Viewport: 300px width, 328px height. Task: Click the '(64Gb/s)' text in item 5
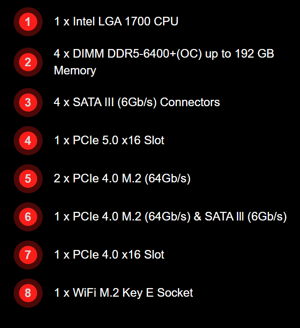pyautogui.click(x=167, y=178)
